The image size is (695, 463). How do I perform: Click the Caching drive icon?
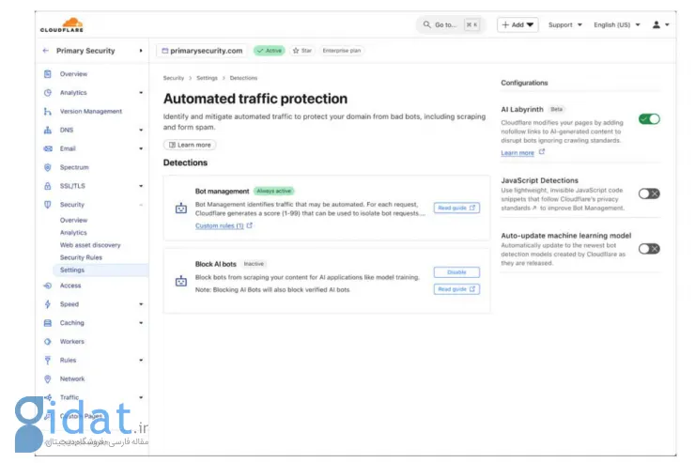47,322
